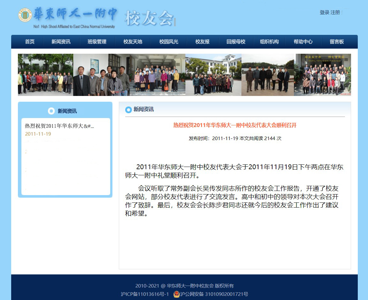Viewport: 368px width, 300px height.
Task: Click the footer copyright text 2010-2021 @ 华东师大一附中校友会
Action: [184, 286]
